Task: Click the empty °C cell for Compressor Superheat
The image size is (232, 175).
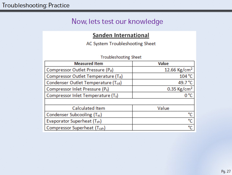Action: pos(163,127)
